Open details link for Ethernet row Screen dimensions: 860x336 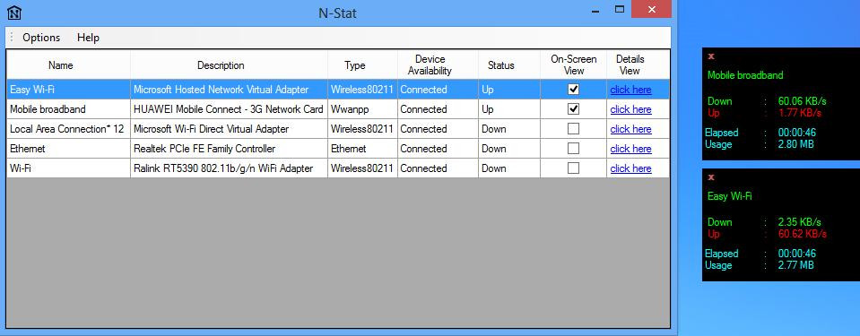[x=630, y=149]
